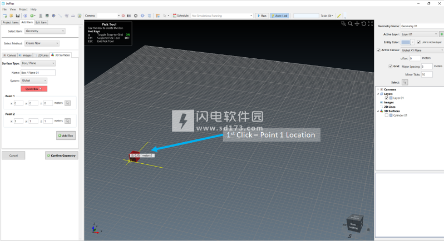Click the Add Box button

pos(66,135)
